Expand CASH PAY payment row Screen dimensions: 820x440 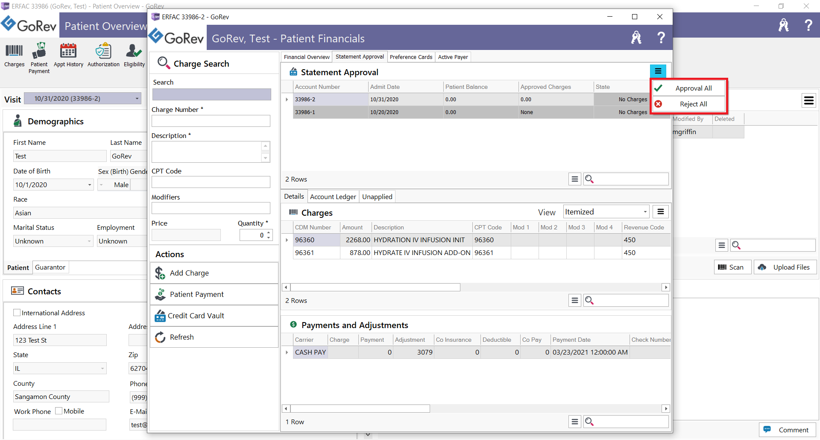pos(287,352)
